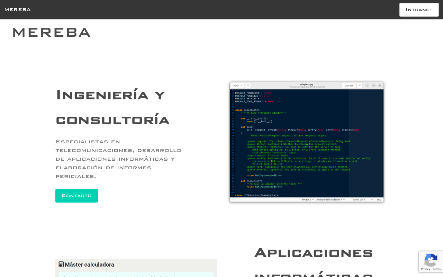Open the reCAPTCHA Privacy link

(x=425, y=269)
